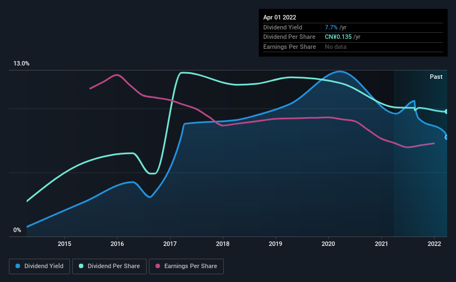This screenshot has height=282, width=456.
Task: Toggle the Dividend Per Share legend button
Action: 109,266
